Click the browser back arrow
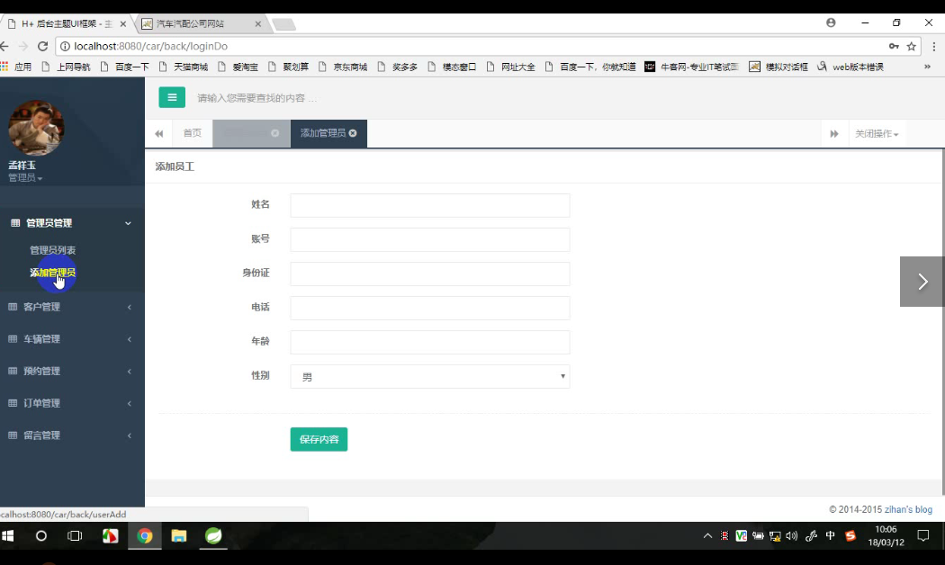Viewport: 945px width, 565px height. point(4,47)
